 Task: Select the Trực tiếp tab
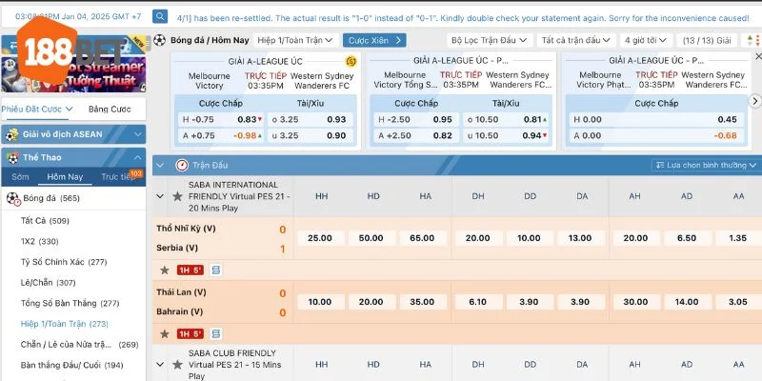pos(118,177)
